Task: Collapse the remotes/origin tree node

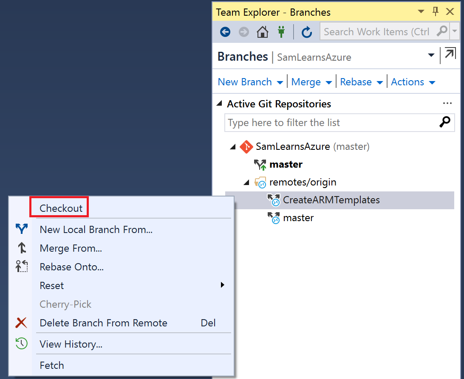Action: pos(246,182)
